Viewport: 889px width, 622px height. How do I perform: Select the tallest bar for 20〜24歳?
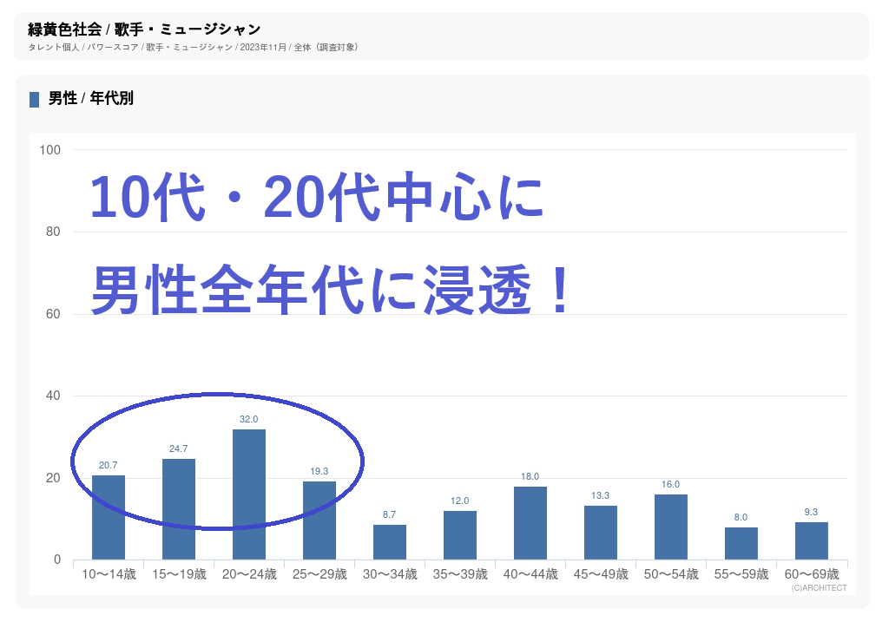[249, 494]
